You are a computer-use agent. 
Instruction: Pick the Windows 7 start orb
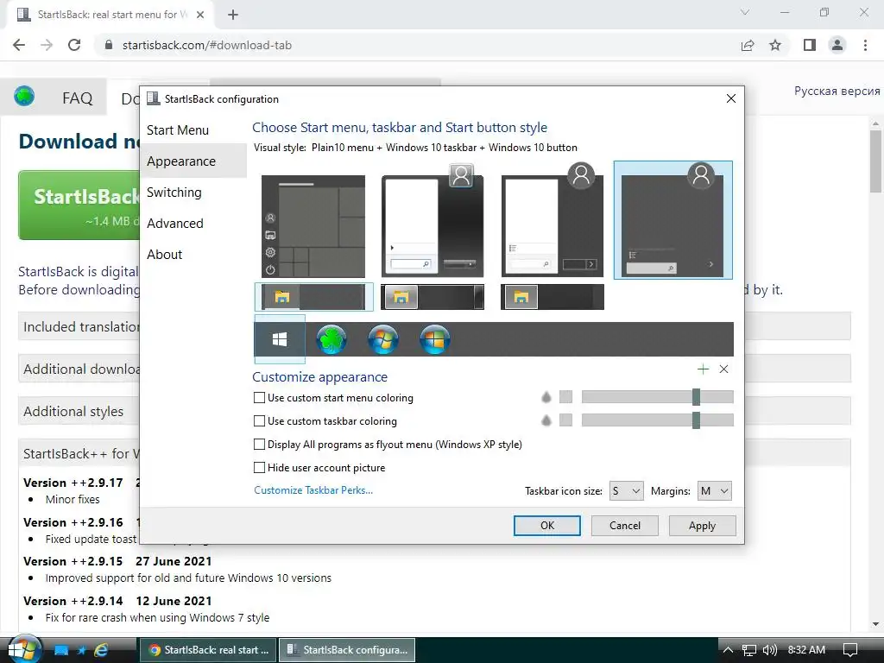pyautogui.click(x=382, y=339)
